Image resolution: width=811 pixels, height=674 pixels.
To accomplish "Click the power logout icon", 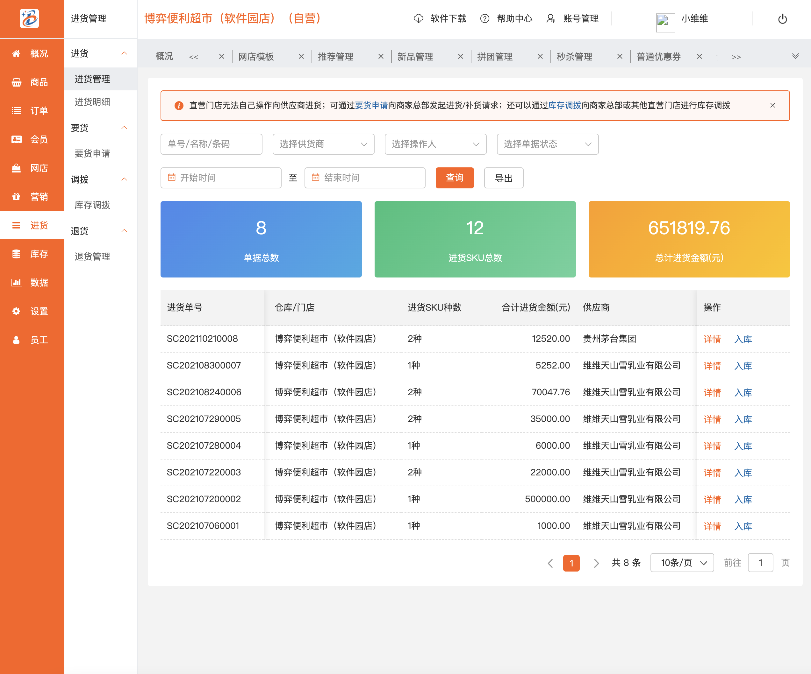I will 782,19.
